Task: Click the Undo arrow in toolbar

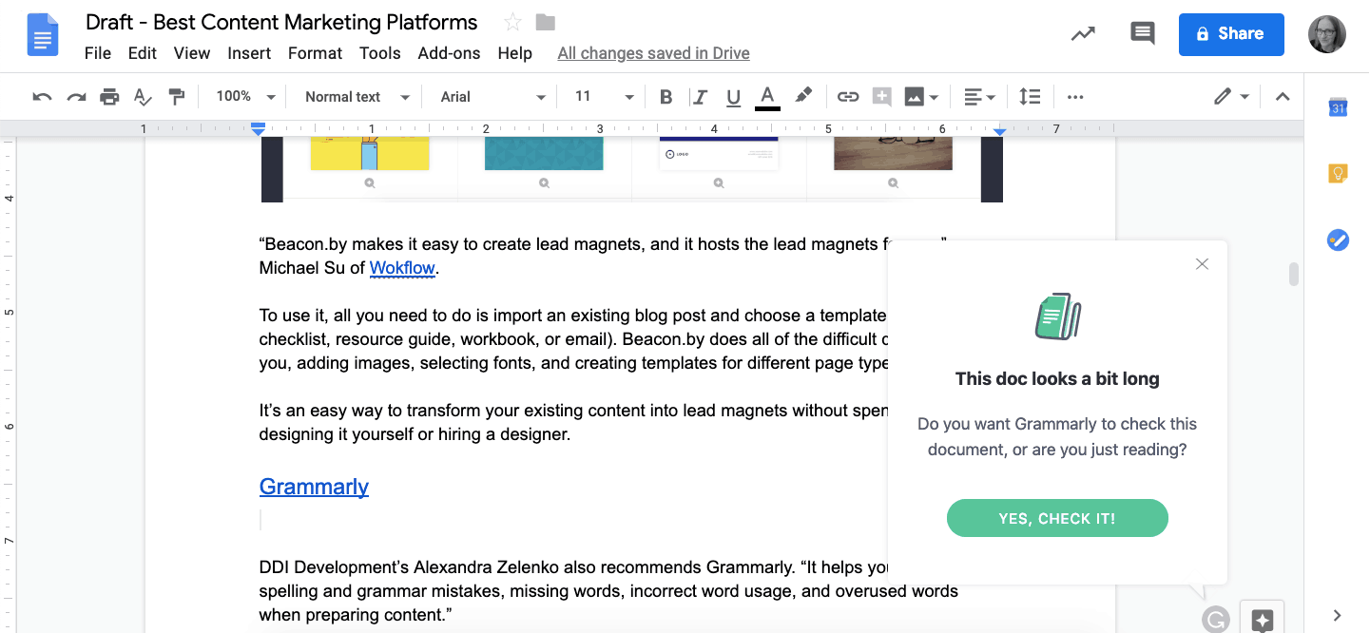Action: (x=42, y=97)
